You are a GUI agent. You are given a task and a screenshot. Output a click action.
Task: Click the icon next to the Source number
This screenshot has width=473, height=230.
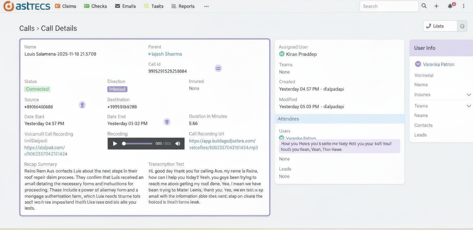point(82,105)
